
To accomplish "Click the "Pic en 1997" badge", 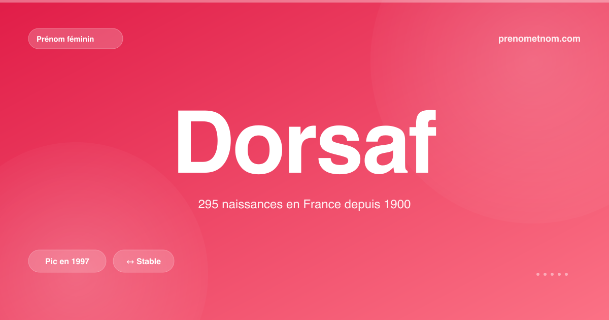I will point(67,261).
